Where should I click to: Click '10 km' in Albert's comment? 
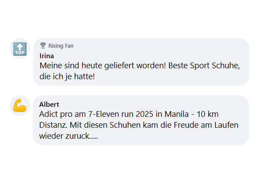(x=209, y=114)
